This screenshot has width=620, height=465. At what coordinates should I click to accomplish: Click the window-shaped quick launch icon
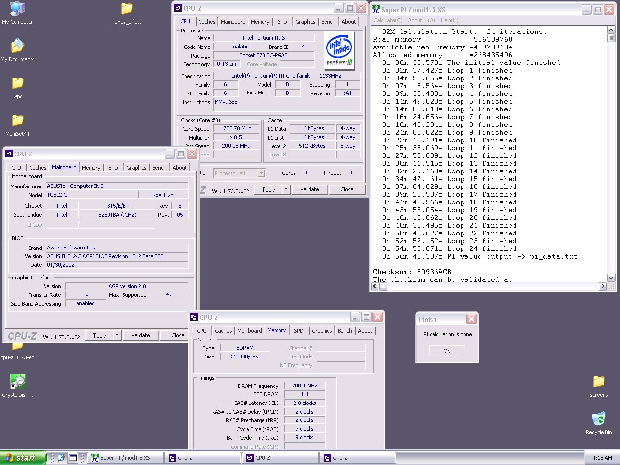click(73, 457)
